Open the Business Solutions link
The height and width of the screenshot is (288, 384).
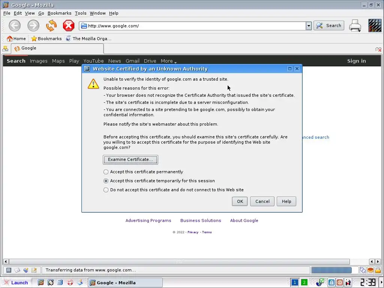[201, 220]
